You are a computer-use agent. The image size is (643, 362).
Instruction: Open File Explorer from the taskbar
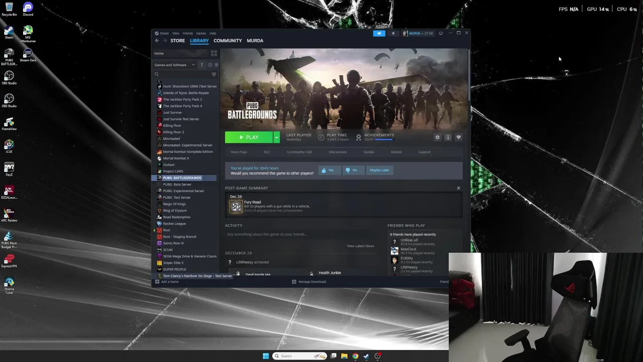344,356
